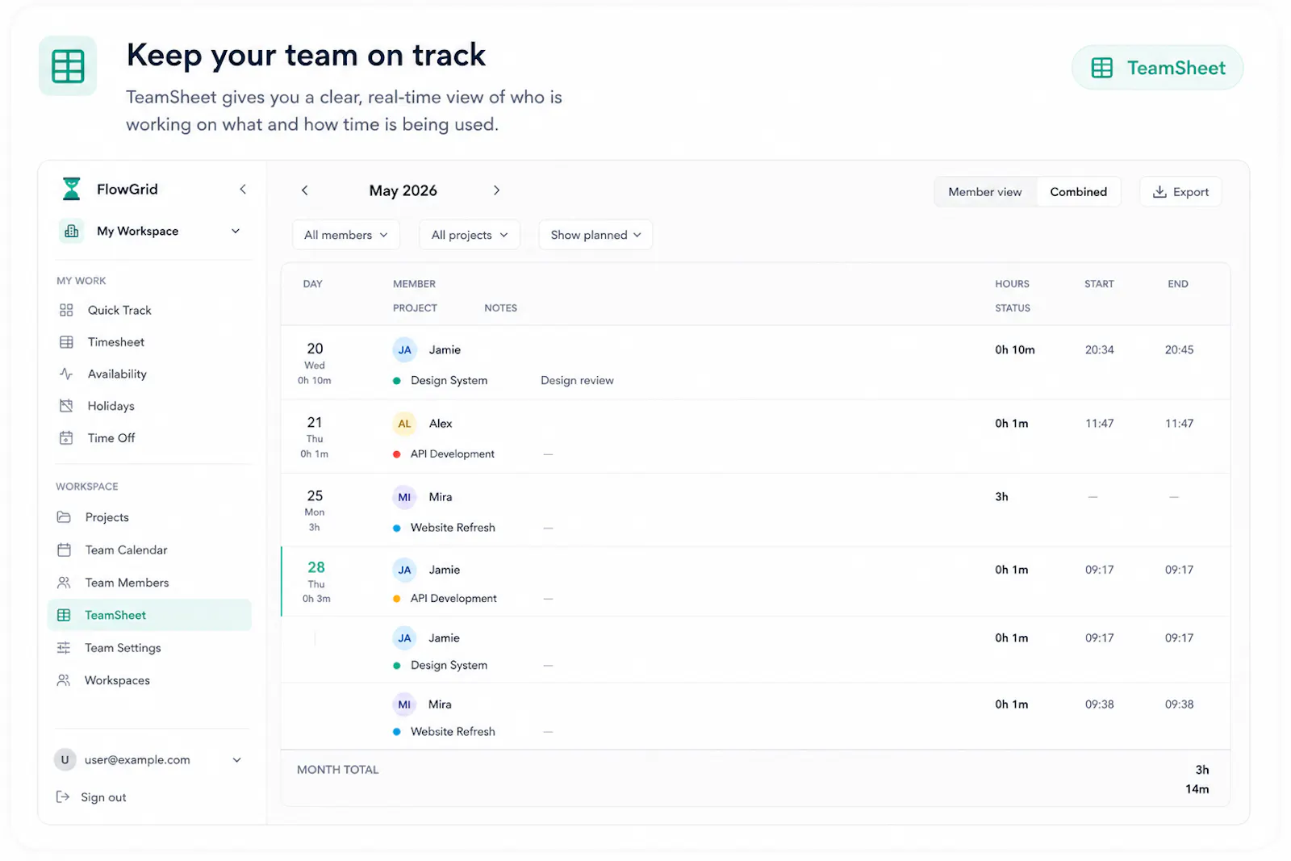Go to next month arrow
The height and width of the screenshot is (861, 1291).
(x=496, y=190)
